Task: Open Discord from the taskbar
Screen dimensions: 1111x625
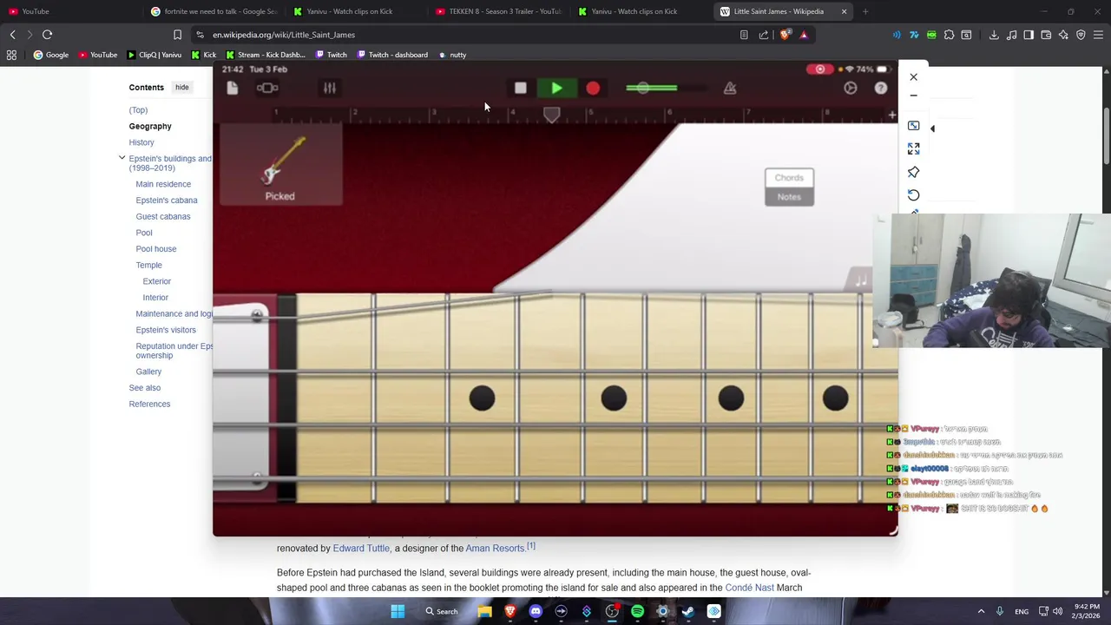Action: pyautogui.click(x=536, y=612)
